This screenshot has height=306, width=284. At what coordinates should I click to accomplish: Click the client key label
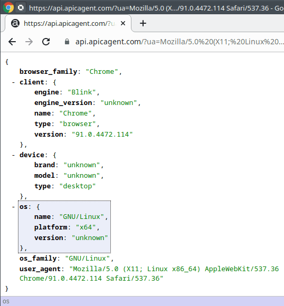[32, 82]
